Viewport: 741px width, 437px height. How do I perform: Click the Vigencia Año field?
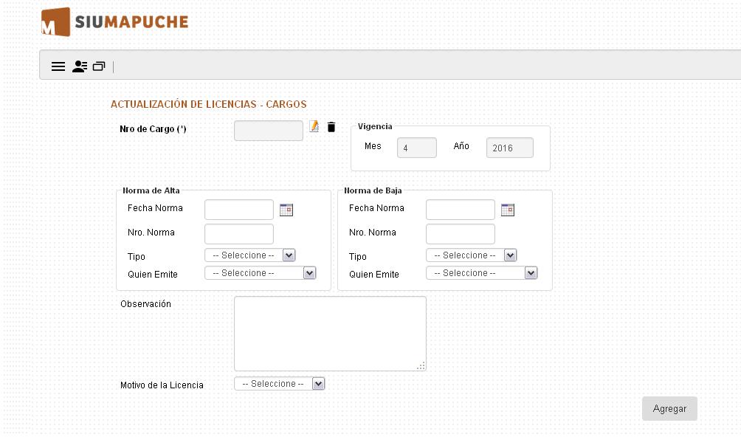click(509, 148)
